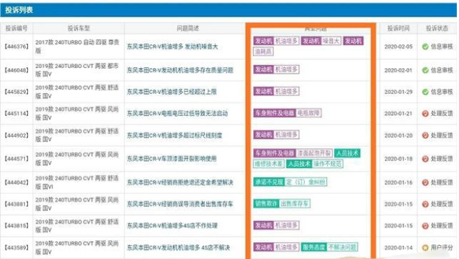459x259 pixels.
Task: Open link 东风本田CR-V车顶漆面开裂影响使用
Action: coord(172,159)
